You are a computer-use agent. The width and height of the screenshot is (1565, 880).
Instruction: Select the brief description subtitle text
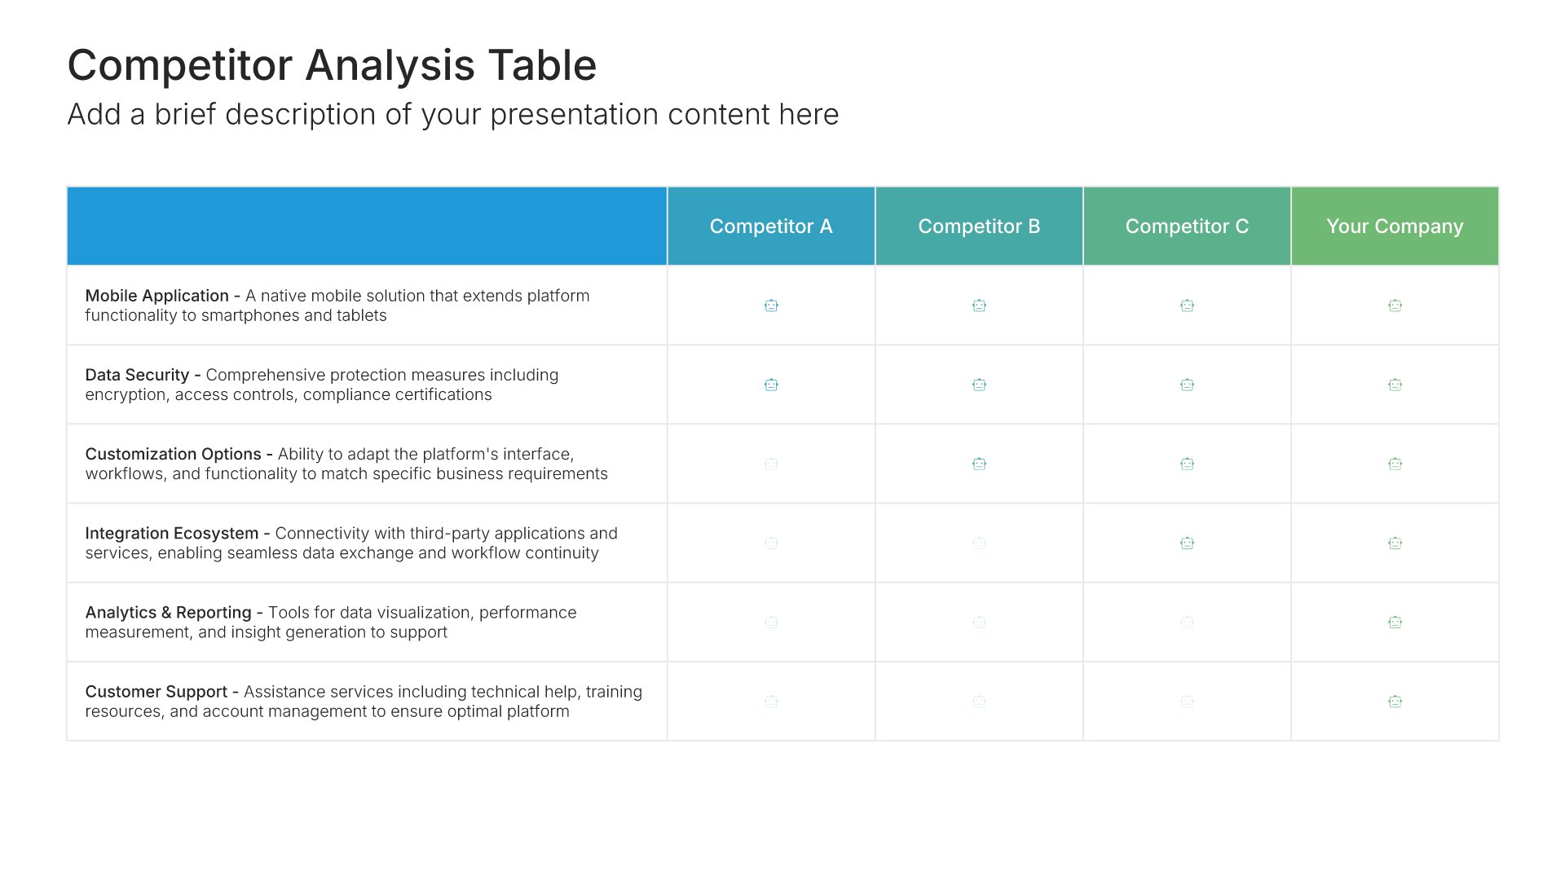(453, 115)
